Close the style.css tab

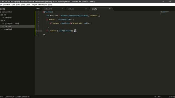[86, 9]
